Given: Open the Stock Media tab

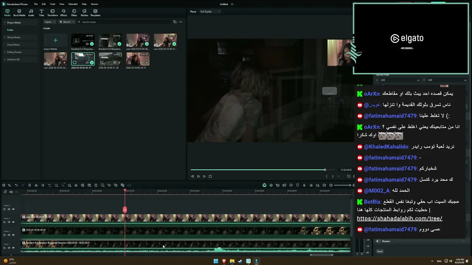Looking at the screenshot, I should 19,13.
